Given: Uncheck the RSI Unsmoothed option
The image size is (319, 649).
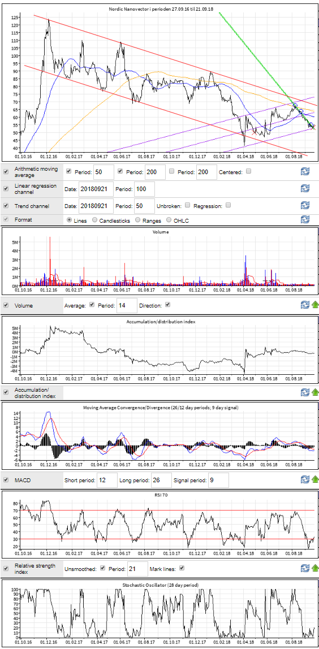Looking at the screenshot, I should 103,568.
